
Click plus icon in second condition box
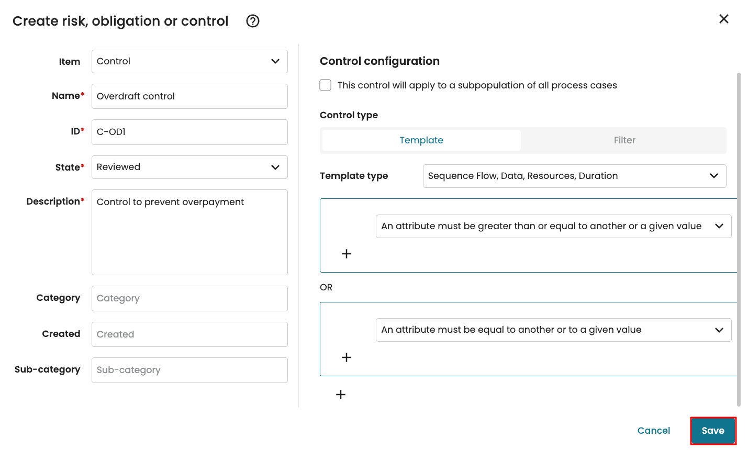(347, 357)
